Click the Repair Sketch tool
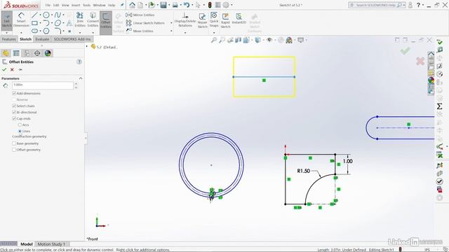The height and width of the screenshot is (252, 449). click(203, 20)
